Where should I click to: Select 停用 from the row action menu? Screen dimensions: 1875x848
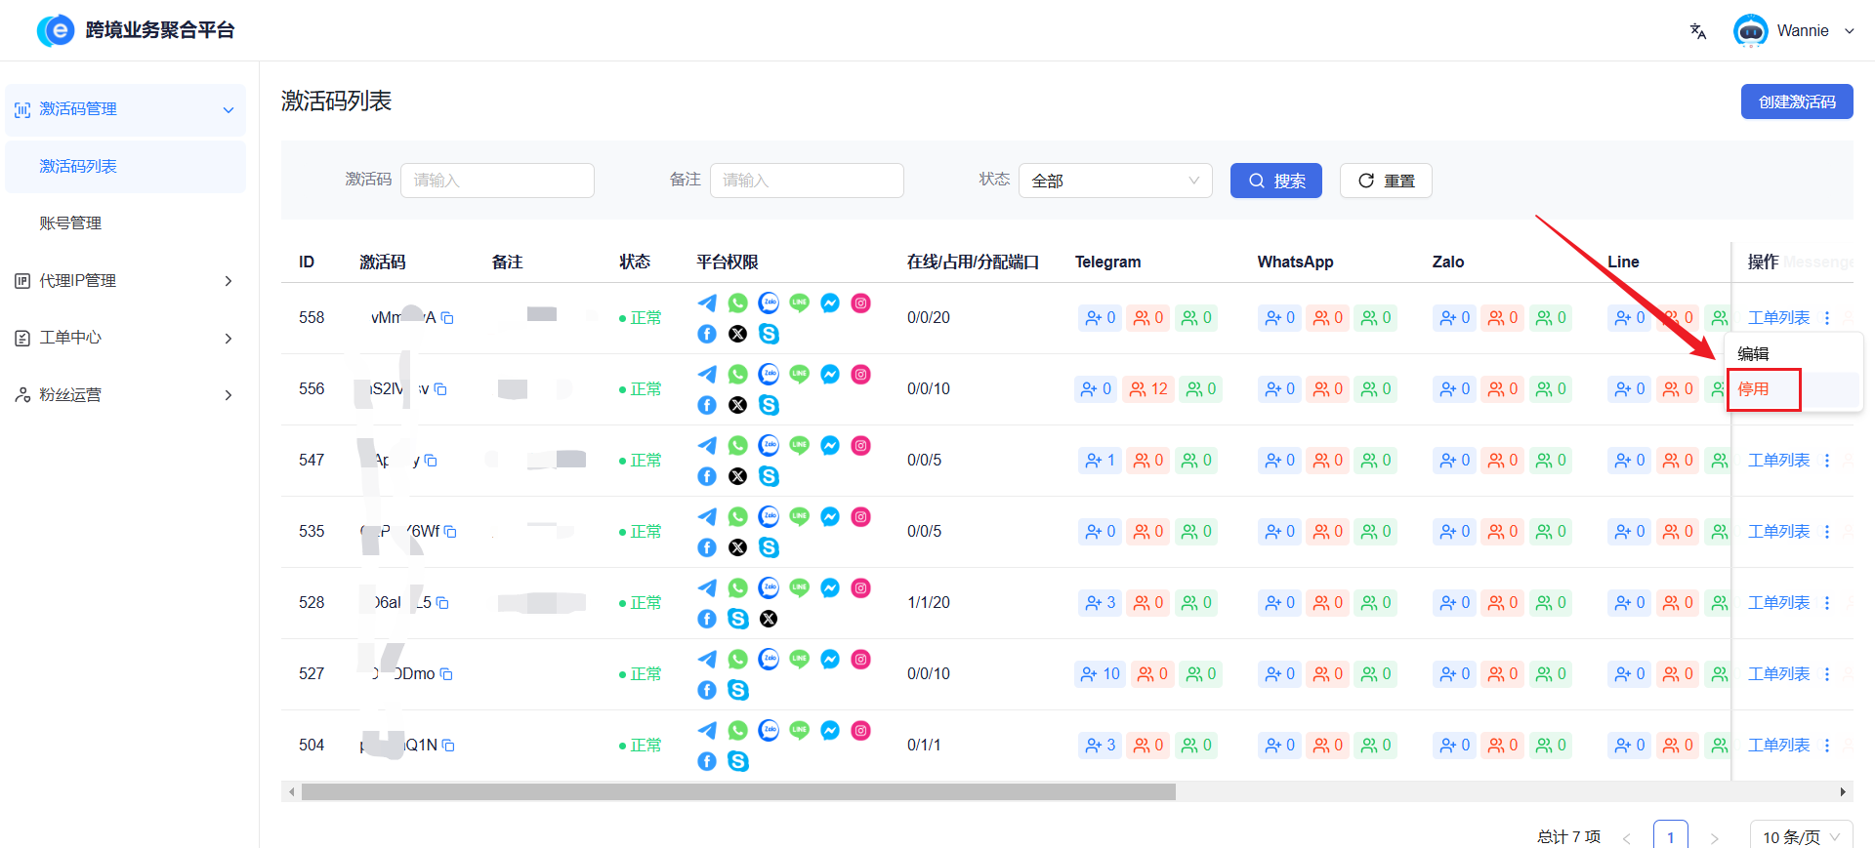tap(1754, 389)
